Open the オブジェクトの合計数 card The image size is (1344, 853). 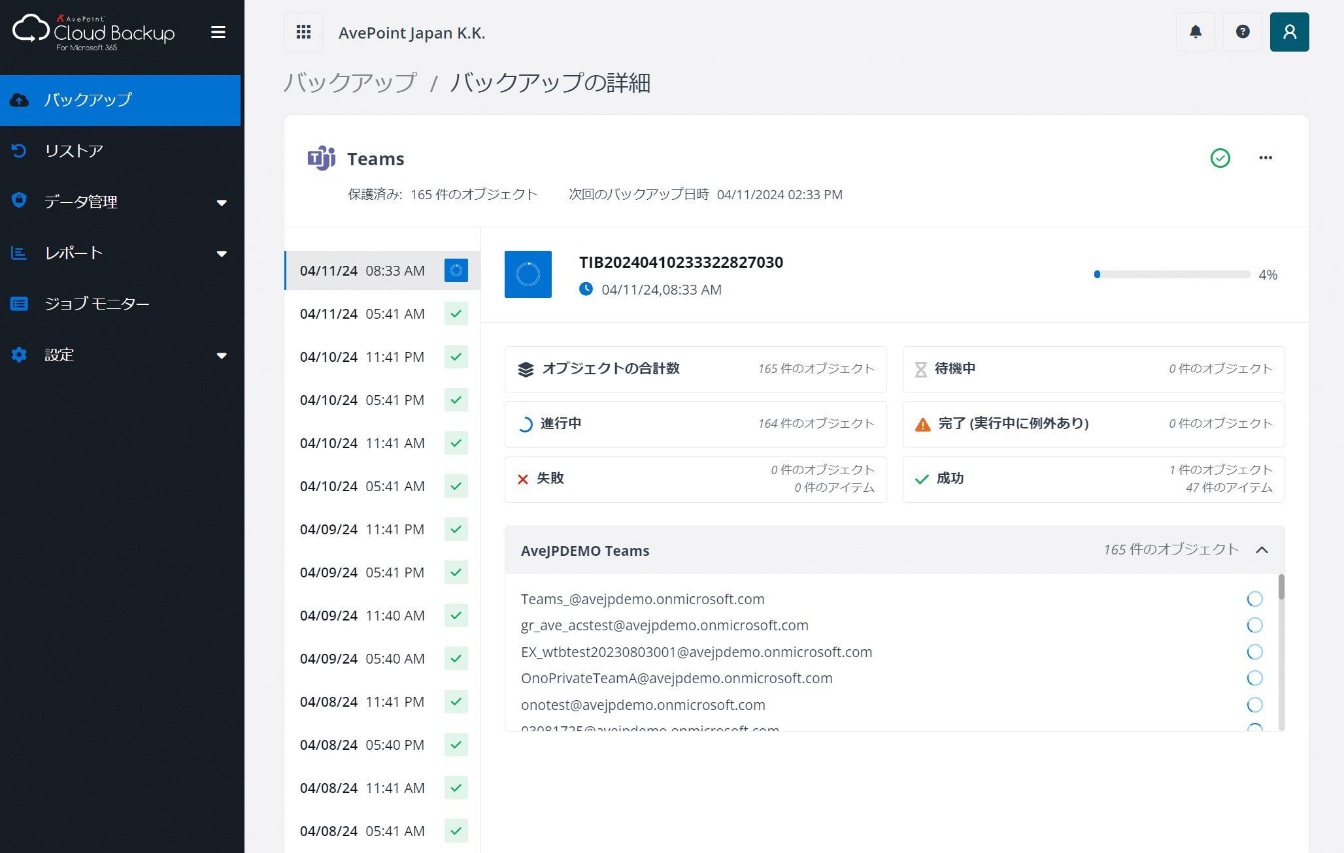(696, 369)
